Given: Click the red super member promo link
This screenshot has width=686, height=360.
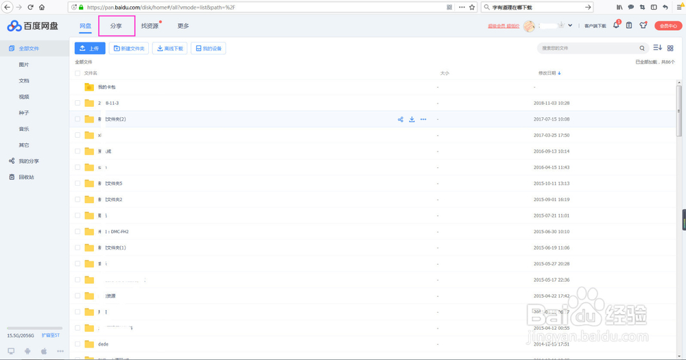Looking at the screenshot, I should [504, 26].
